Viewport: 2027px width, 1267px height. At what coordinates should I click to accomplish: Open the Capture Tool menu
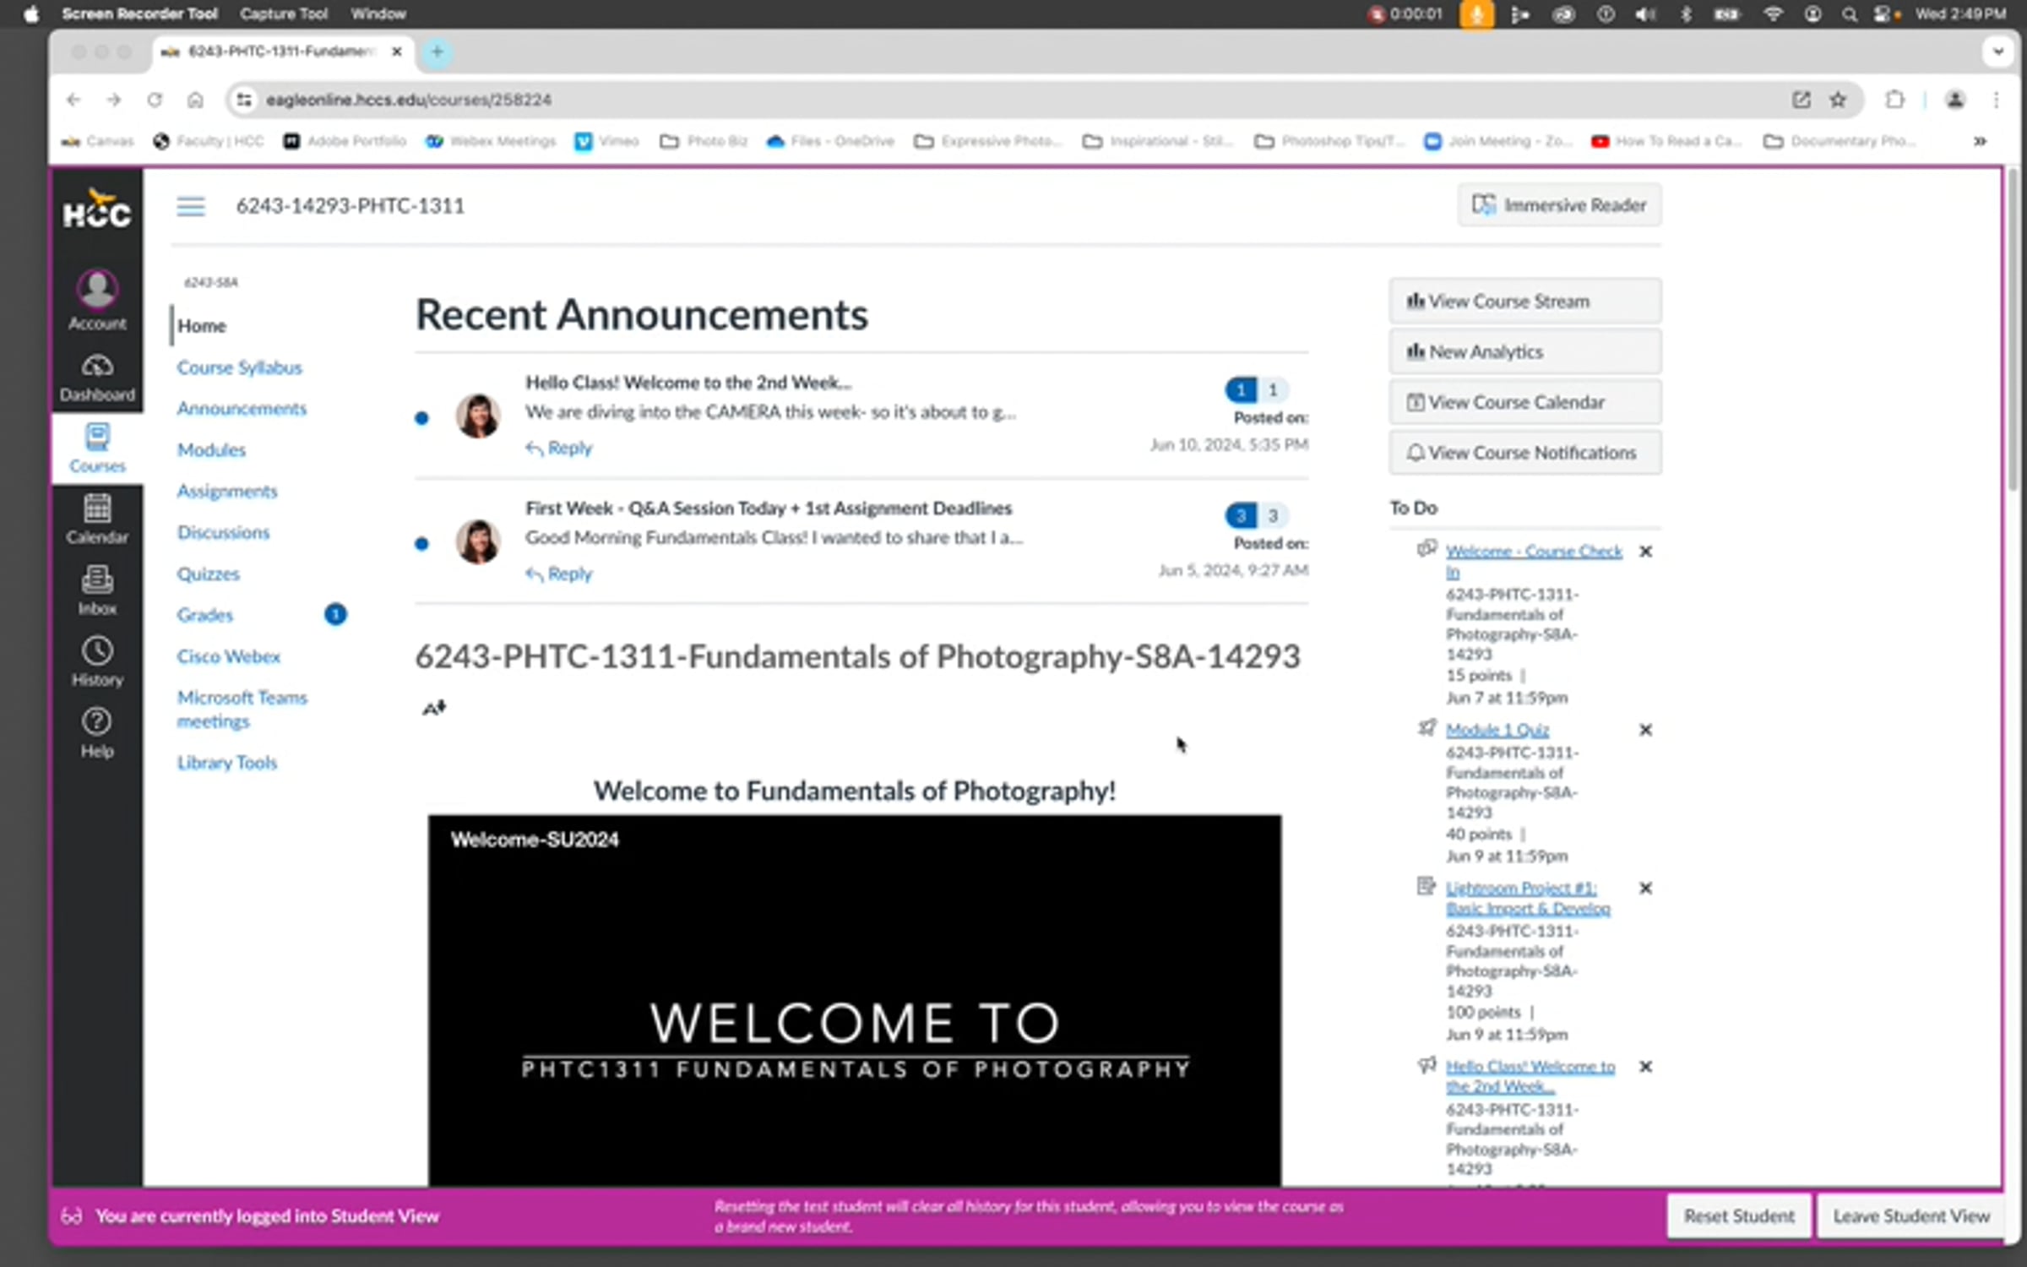[283, 14]
